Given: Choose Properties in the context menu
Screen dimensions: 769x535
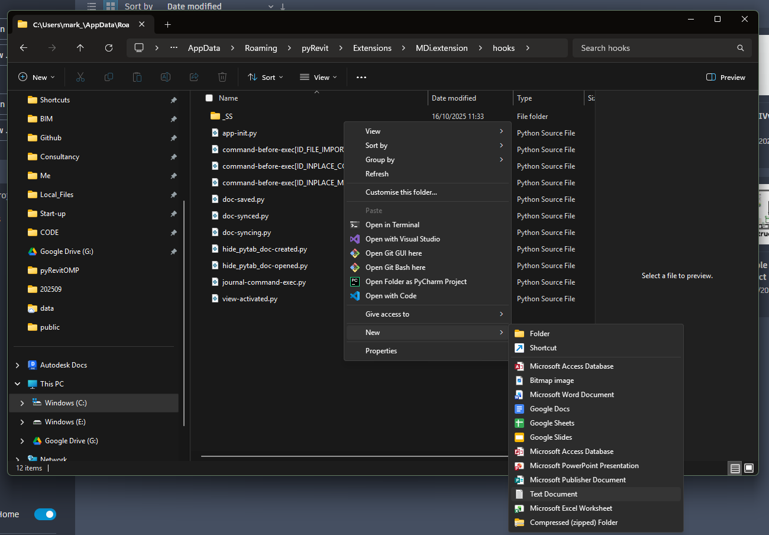Looking at the screenshot, I should 381,351.
